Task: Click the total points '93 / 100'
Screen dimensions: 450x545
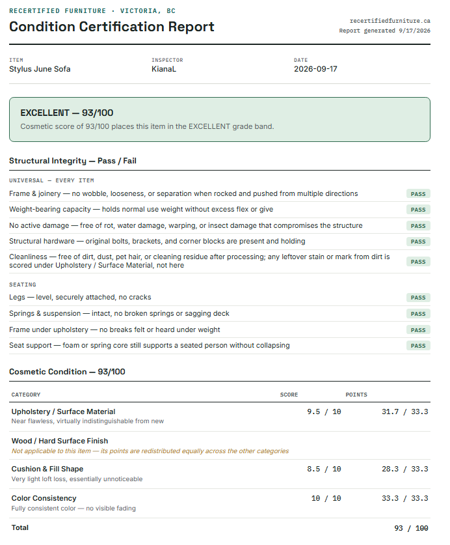Action: [x=411, y=528]
